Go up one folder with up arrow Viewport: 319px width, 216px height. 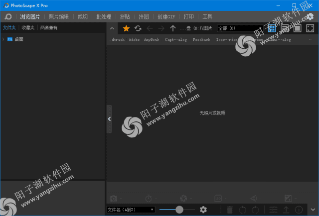coord(173,28)
